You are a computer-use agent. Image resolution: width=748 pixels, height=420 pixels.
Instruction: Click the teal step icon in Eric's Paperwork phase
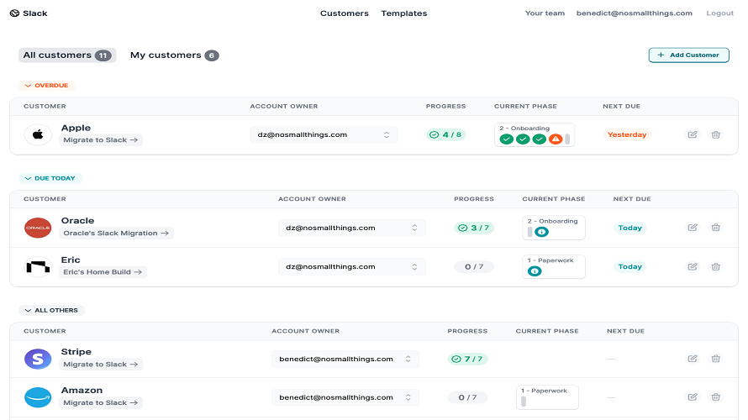tap(535, 271)
